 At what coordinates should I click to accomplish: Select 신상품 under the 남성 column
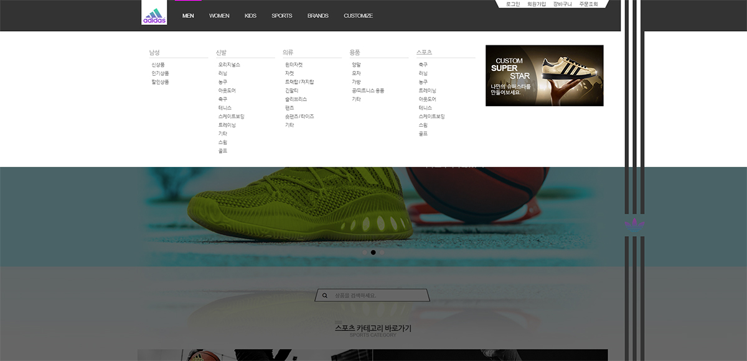pyautogui.click(x=158, y=65)
